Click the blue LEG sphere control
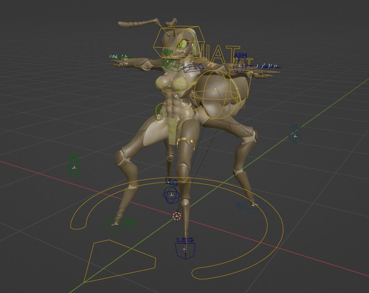 pos(171,195)
